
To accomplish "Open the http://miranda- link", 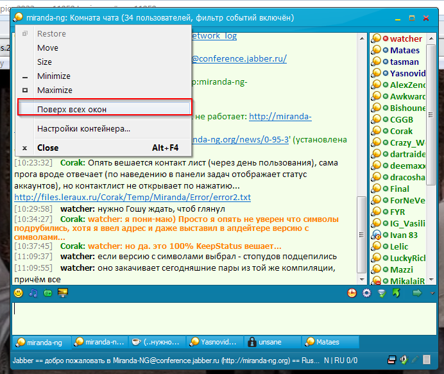I will click(x=280, y=116).
